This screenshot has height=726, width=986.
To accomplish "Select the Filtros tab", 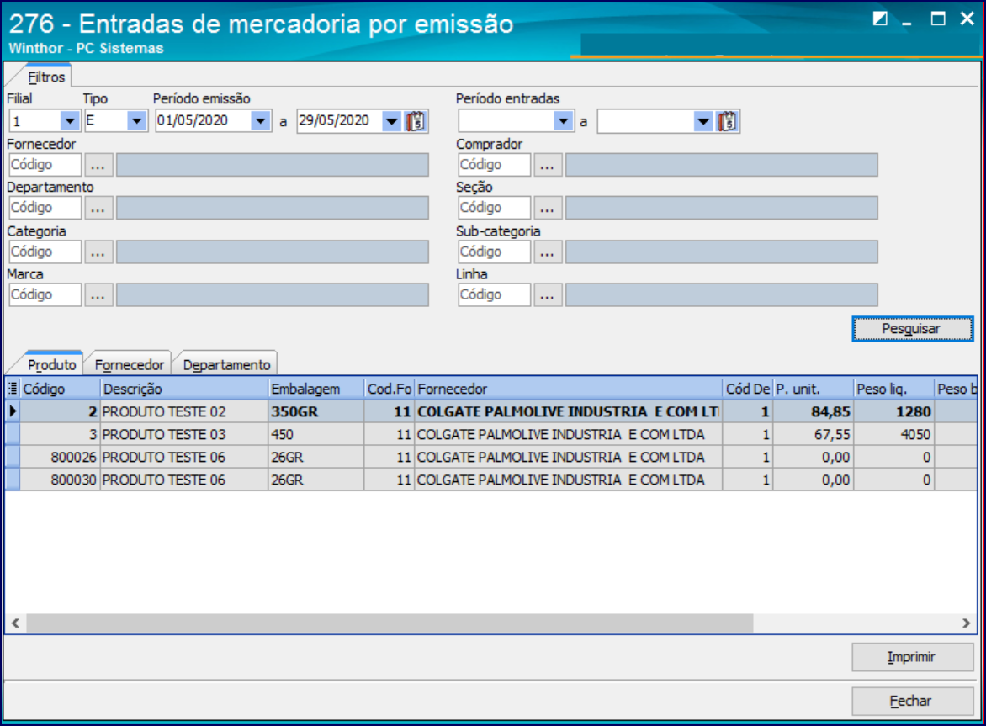I will (46, 77).
